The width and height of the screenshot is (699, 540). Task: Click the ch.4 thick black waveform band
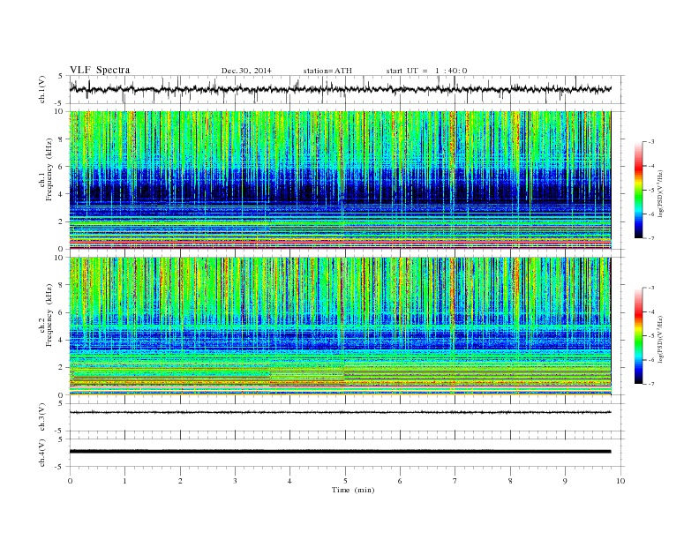(x=340, y=452)
